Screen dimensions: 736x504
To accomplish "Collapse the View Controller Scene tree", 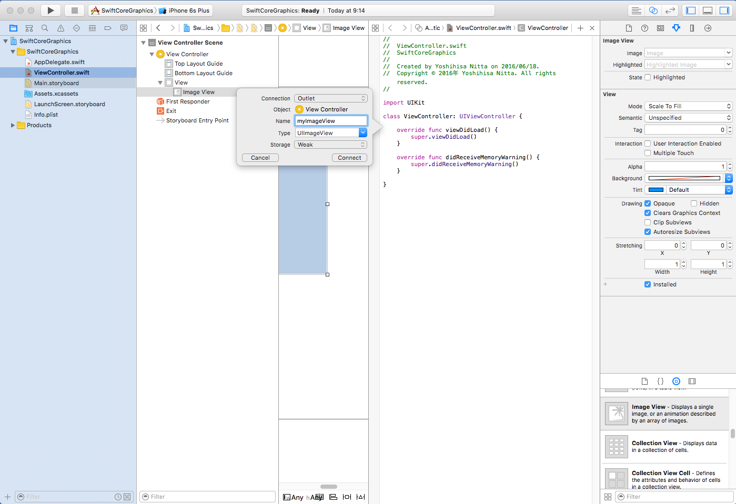I will [x=144, y=43].
